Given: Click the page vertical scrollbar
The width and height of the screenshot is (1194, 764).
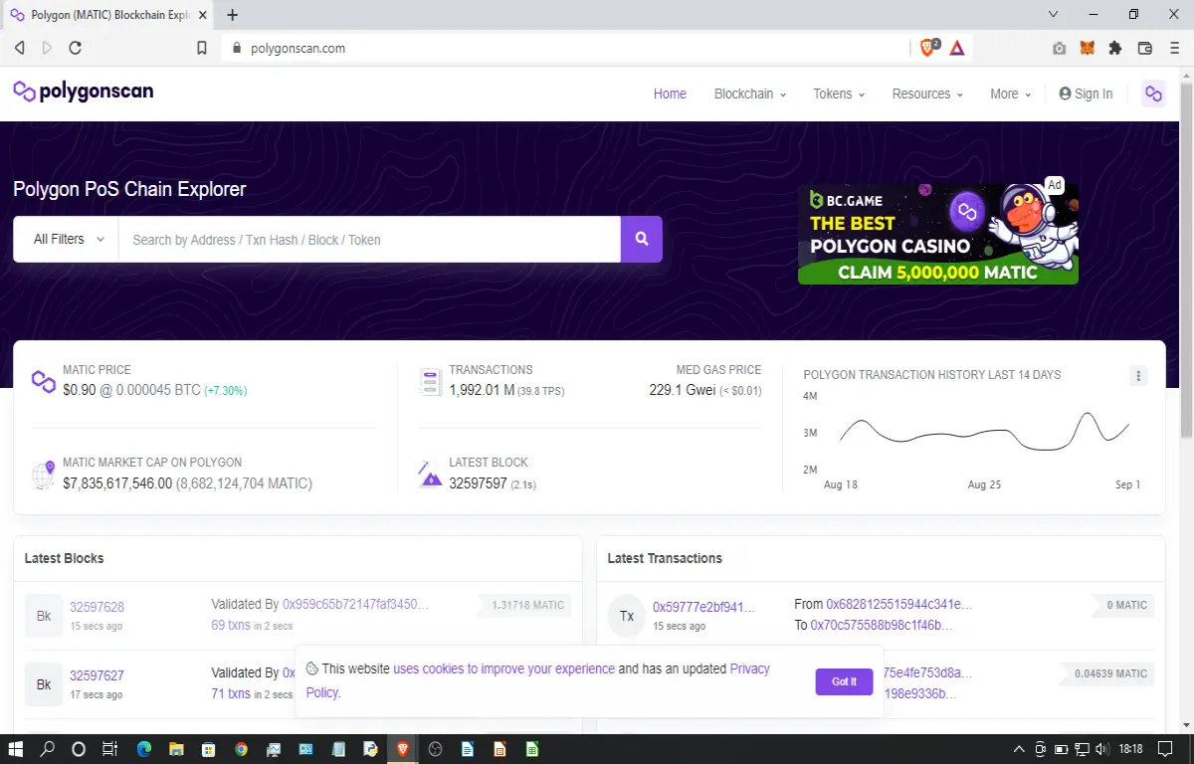Looking at the screenshot, I should click(x=1185, y=259).
